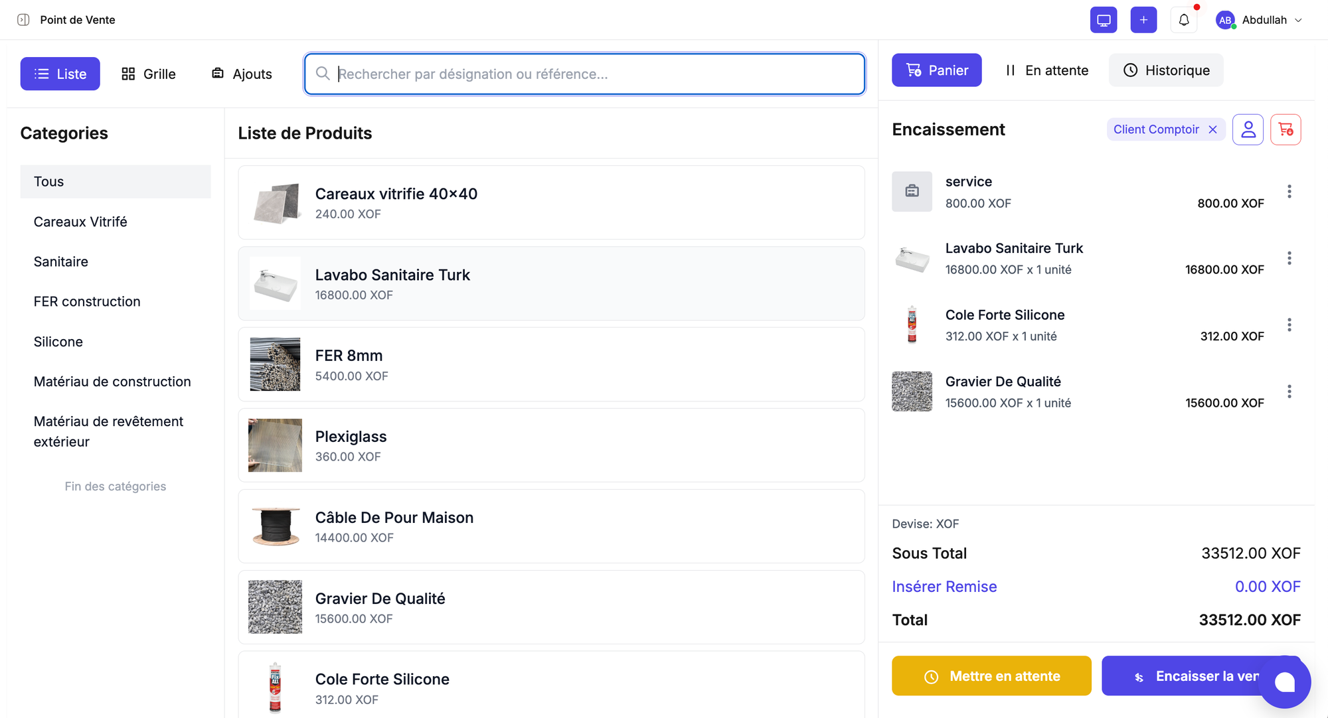1328x718 pixels.
Task: Remove the Client Comptoir tag
Action: (1212, 129)
